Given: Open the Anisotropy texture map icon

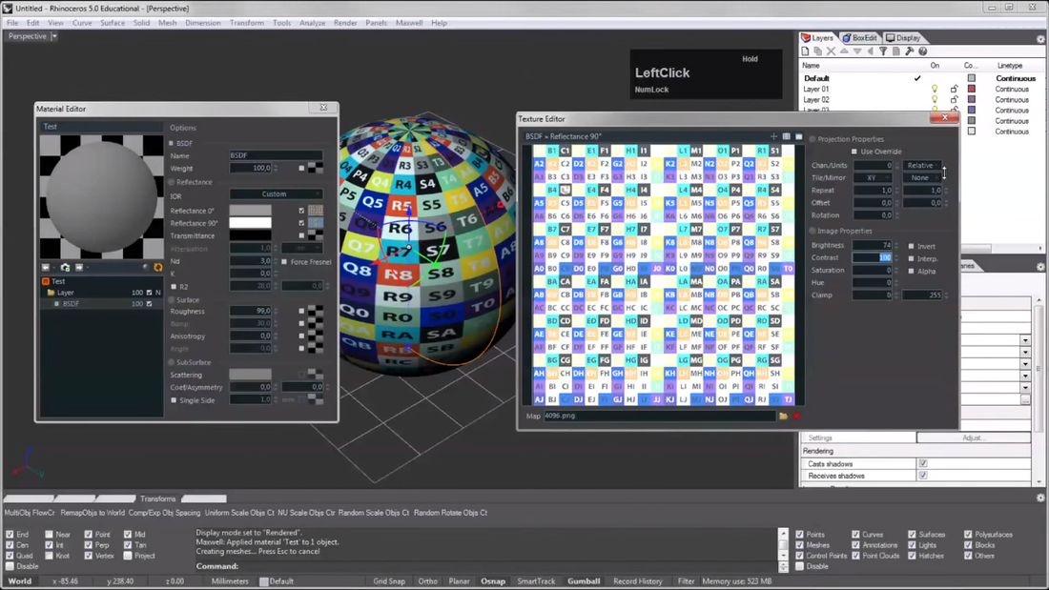Looking at the screenshot, I should [315, 336].
